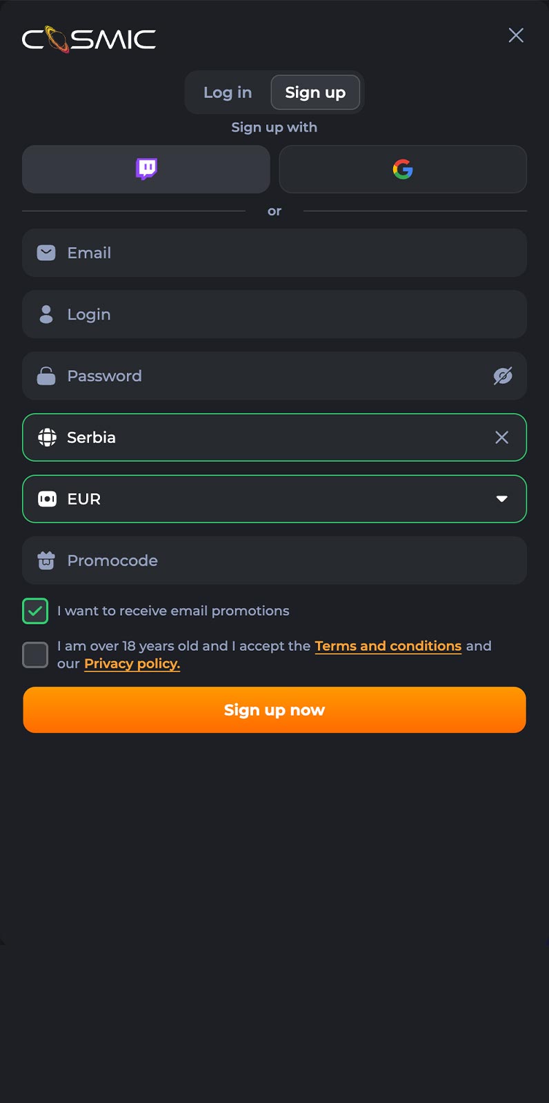Screen dimensions: 549x1103
Task: Sign up with Twitch icon
Action: [x=146, y=169]
